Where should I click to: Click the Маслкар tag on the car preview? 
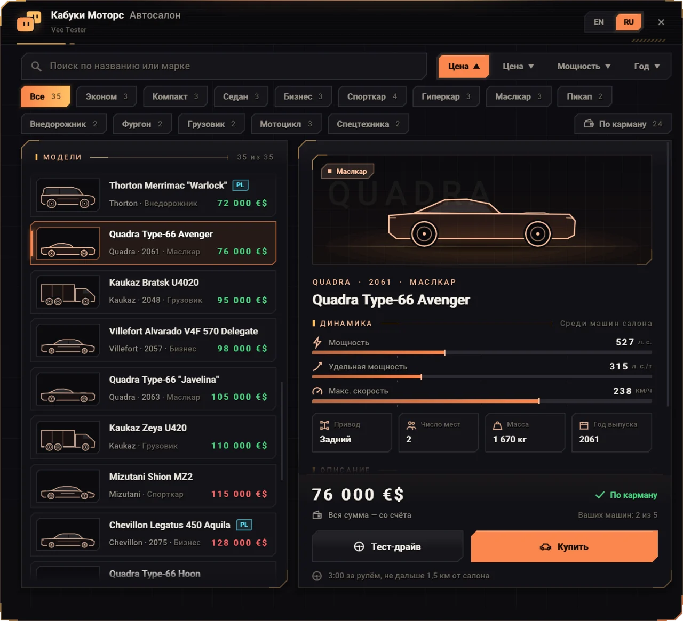(x=347, y=171)
